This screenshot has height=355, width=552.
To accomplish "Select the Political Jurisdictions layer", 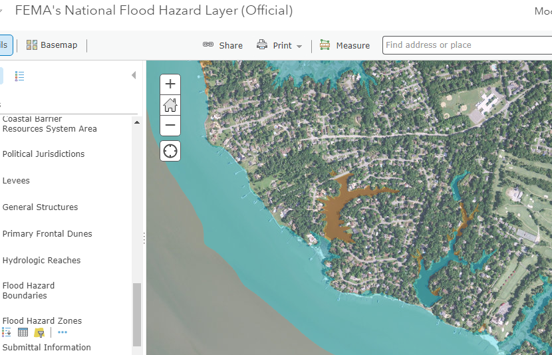I will 43,154.
